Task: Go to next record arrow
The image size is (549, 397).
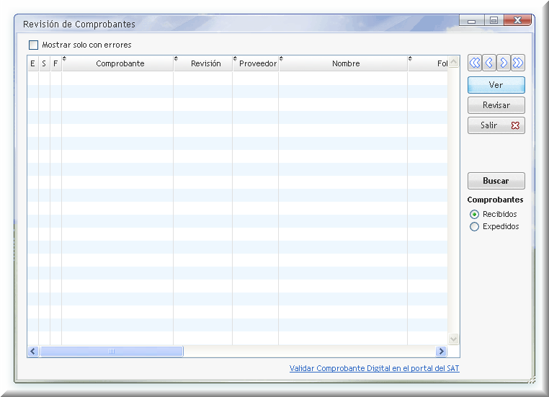Action: 504,63
